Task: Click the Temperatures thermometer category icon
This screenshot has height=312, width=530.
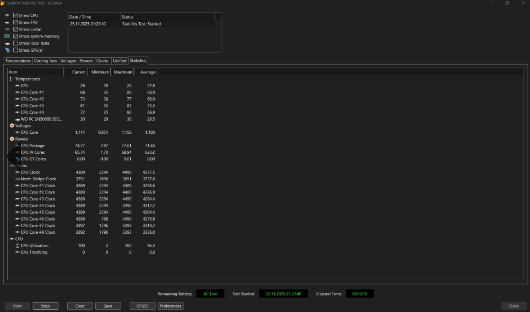Action: (x=12, y=79)
